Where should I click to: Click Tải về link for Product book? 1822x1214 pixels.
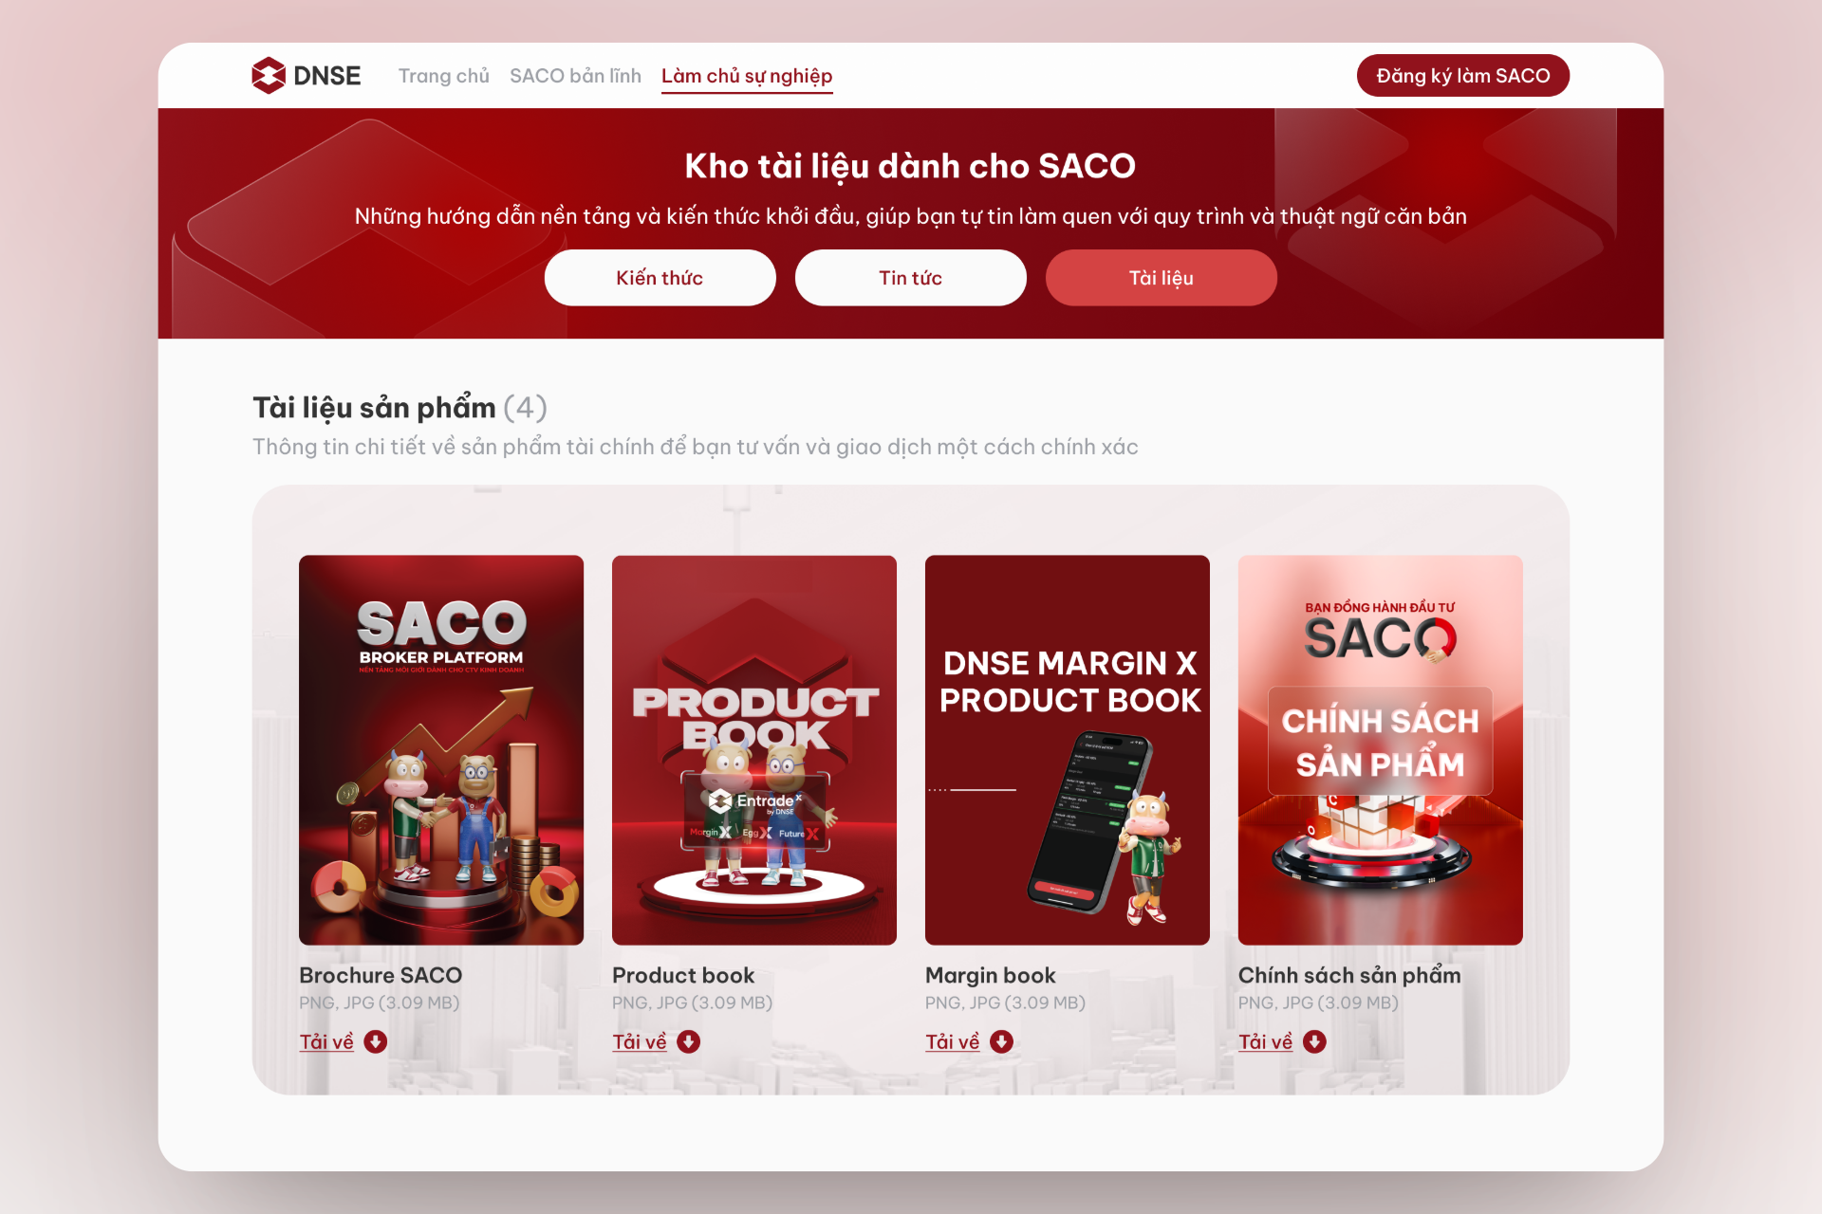pos(640,1042)
